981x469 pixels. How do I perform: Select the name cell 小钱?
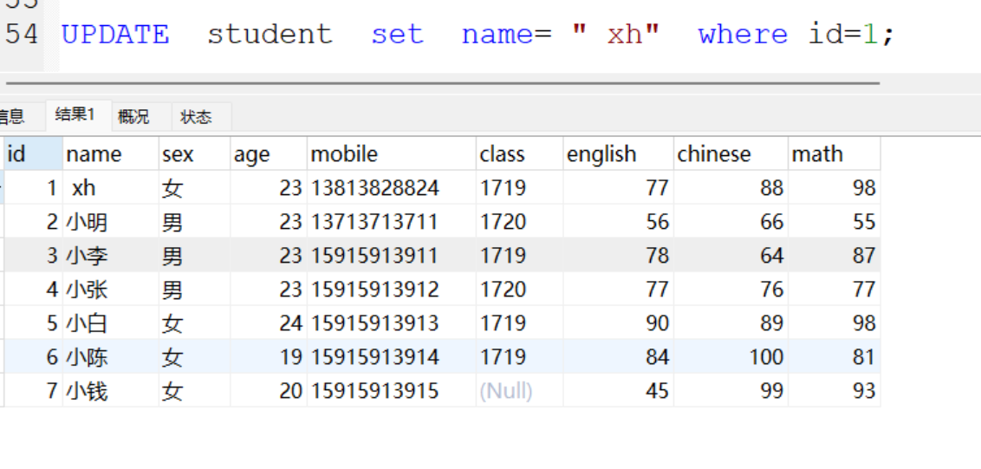coord(111,391)
